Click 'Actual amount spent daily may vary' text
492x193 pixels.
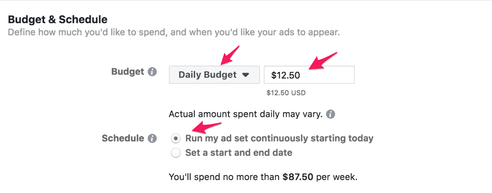coord(245,114)
